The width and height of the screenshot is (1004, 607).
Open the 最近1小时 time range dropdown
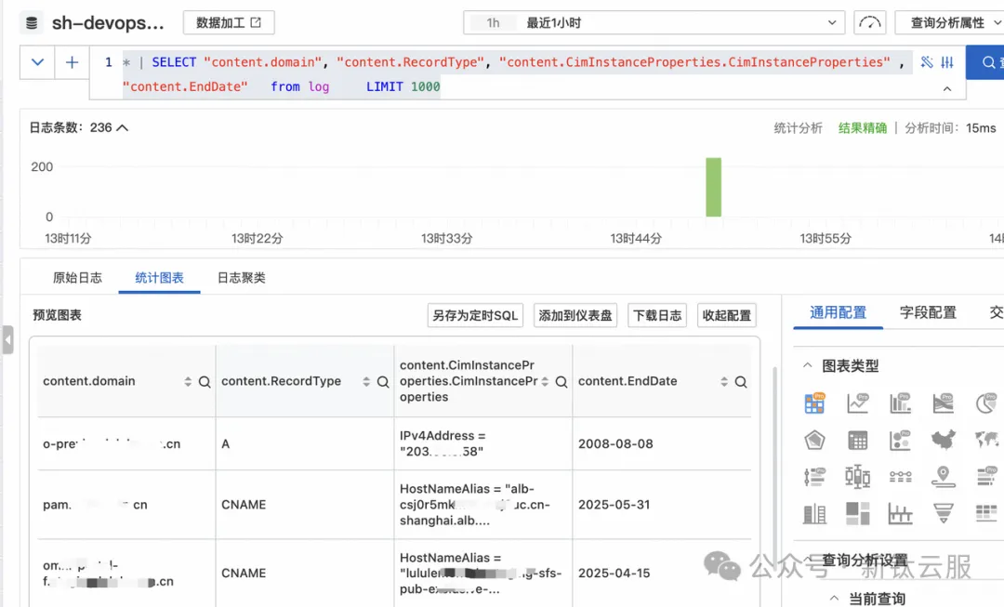[655, 22]
